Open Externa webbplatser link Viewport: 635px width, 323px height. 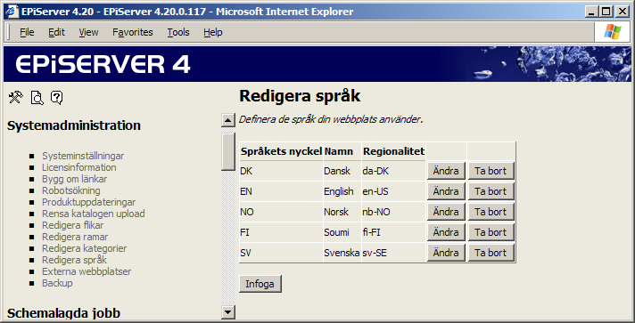[x=87, y=271]
